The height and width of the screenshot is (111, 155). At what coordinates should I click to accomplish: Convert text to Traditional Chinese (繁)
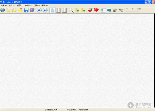[x=121, y=10]
